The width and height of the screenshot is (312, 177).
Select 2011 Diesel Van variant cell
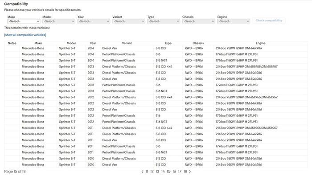(x=110, y=140)
